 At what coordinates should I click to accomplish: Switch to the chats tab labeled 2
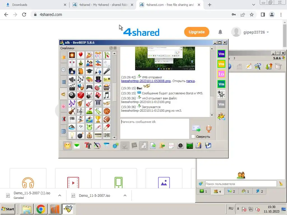click(x=231, y=191)
